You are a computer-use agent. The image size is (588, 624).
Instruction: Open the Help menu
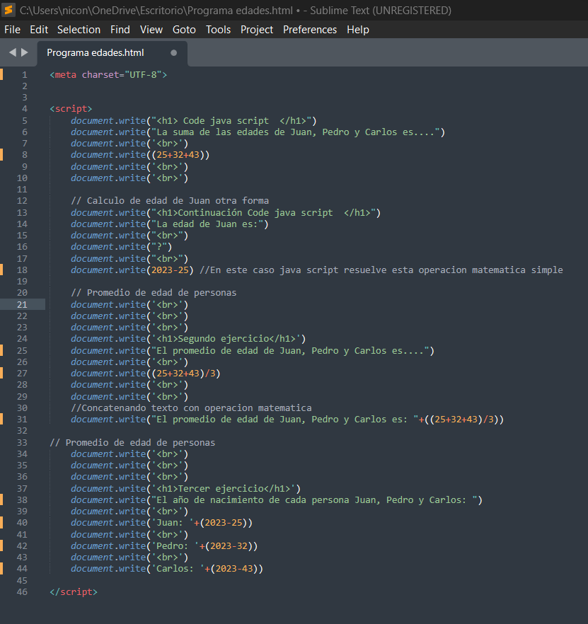358,30
